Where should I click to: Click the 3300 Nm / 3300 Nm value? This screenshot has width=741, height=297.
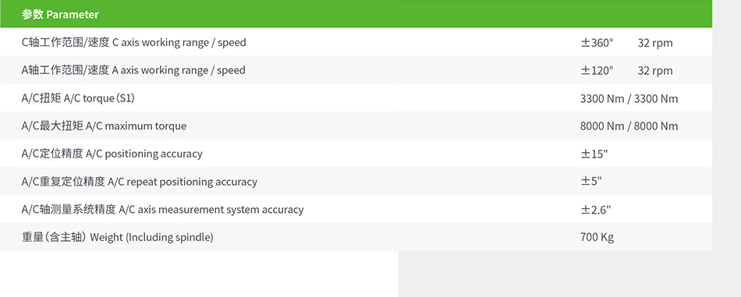click(x=629, y=99)
